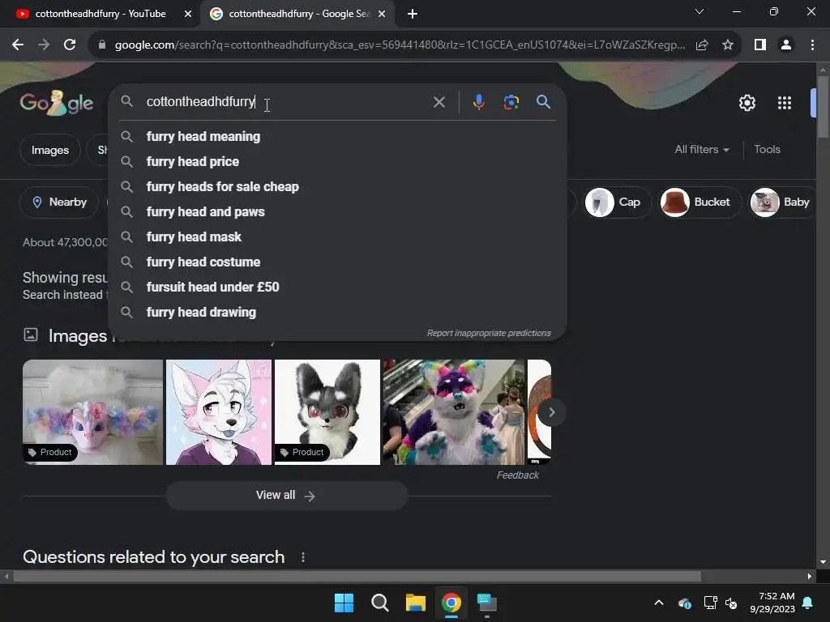Click Report inappropriate predictions
Viewport: 830px width, 622px height.
pos(489,333)
